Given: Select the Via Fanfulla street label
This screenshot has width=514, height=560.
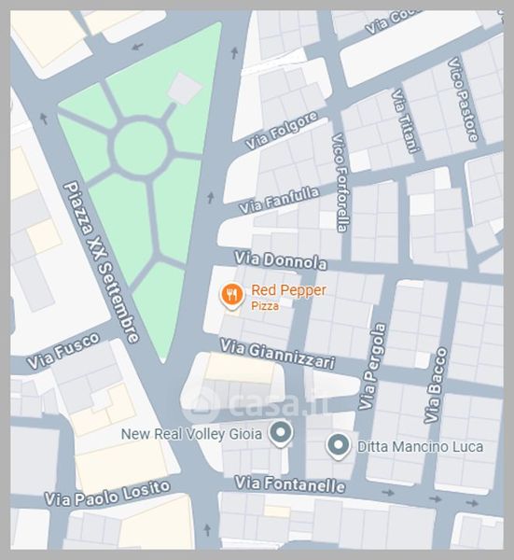Looking at the screenshot, I should [x=279, y=201].
